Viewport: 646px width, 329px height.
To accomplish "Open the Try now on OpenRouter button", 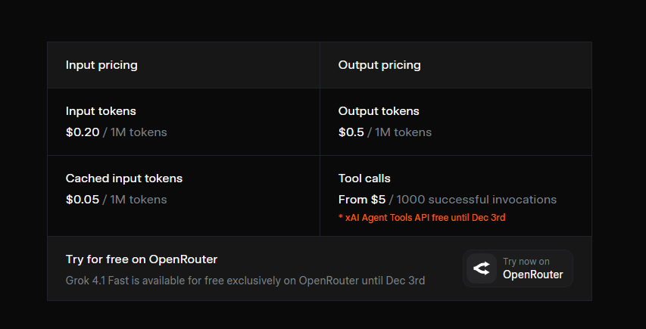I will click(518, 268).
